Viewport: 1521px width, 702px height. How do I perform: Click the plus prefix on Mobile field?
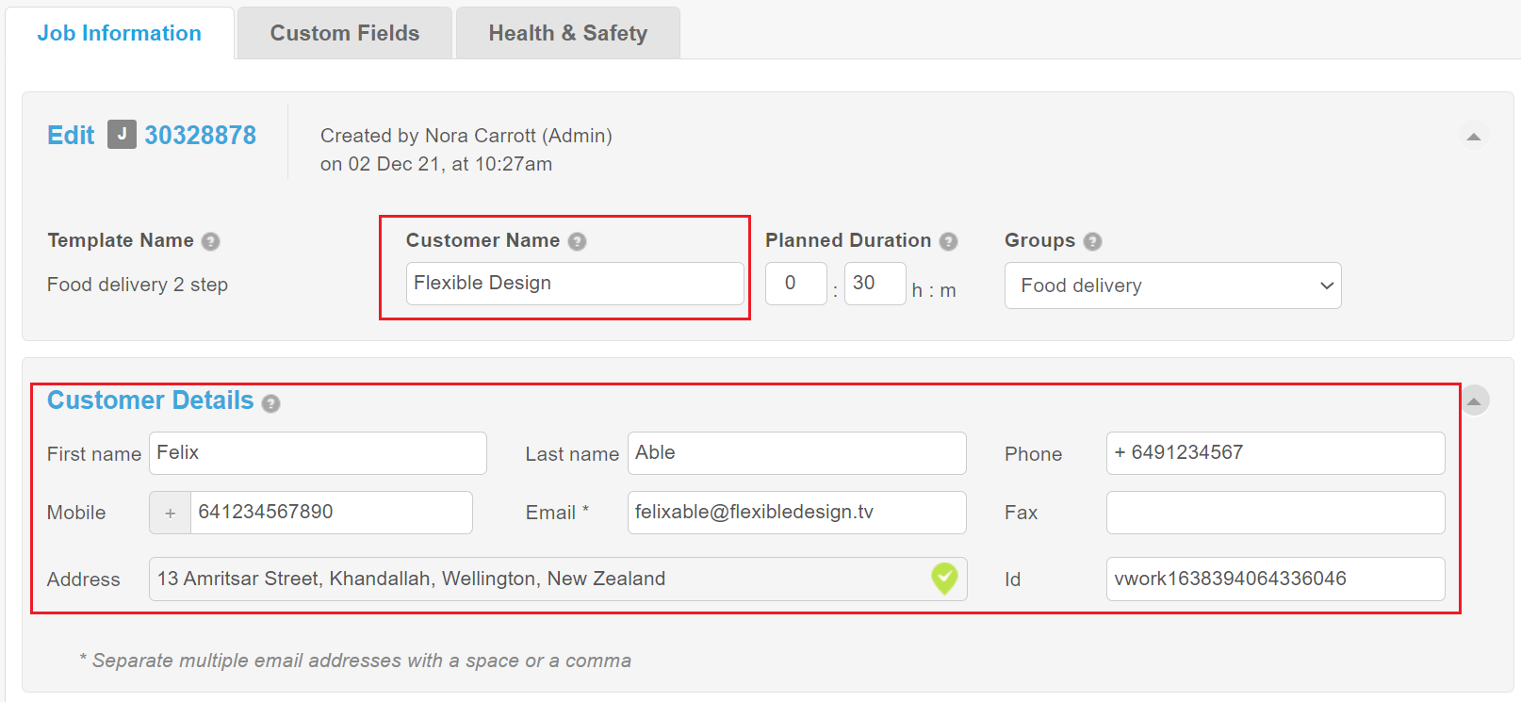tap(171, 513)
